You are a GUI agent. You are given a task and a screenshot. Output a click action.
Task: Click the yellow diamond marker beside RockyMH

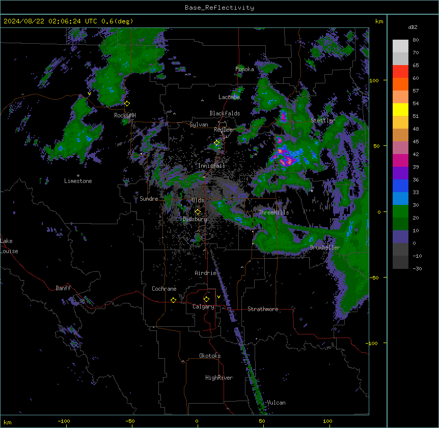[127, 104]
